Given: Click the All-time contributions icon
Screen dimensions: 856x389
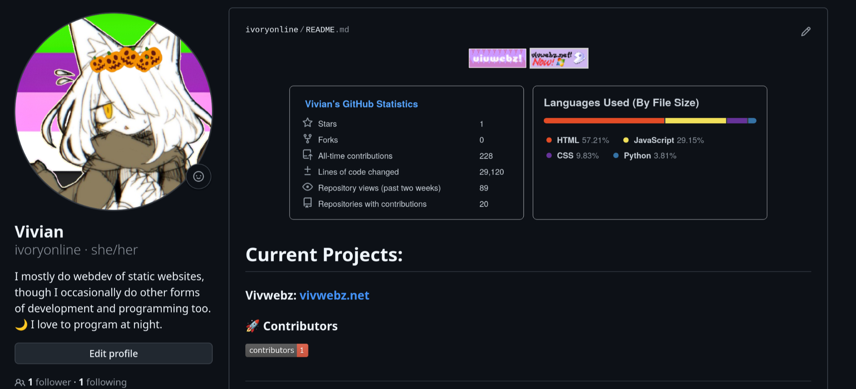Looking at the screenshot, I should 308,155.
